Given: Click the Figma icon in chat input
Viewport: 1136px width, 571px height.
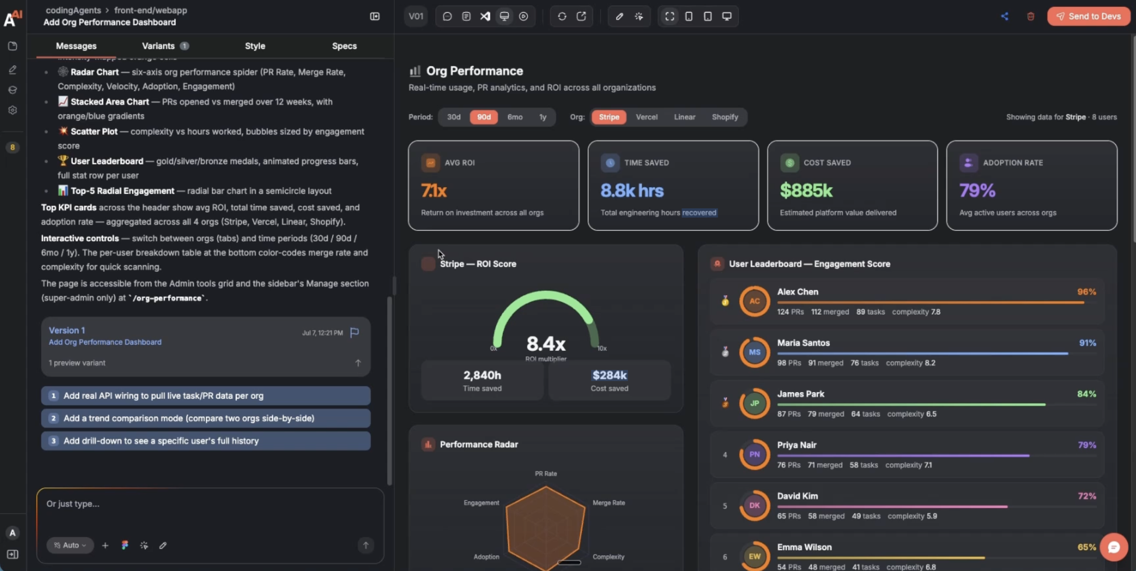Looking at the screenshot, I should [125, 545].
